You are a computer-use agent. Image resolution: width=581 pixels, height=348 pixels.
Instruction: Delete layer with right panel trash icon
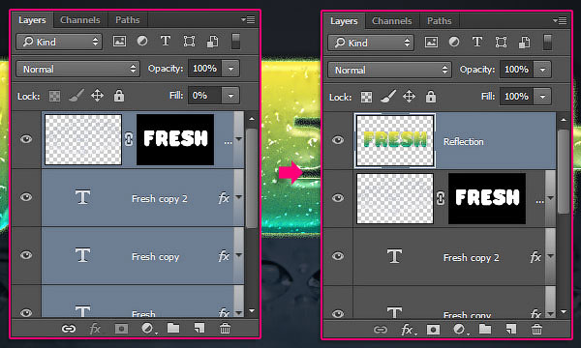pyautogui.click(x=536, y=329)
